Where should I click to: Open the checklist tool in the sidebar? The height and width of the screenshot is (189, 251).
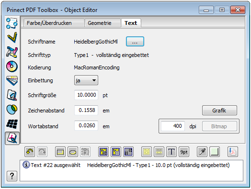[x=12, y=23]
